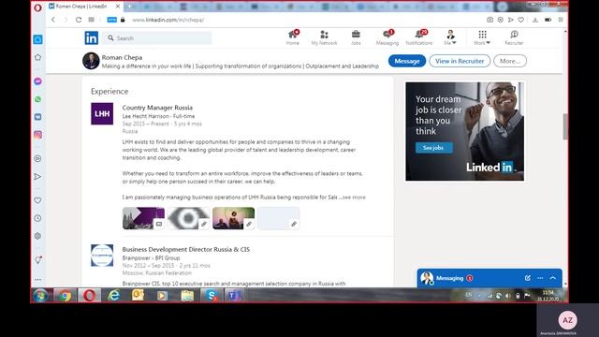599x337 pixels.
Task: Reload the current page
Action: pyautogui.click(x=79, y=20)
